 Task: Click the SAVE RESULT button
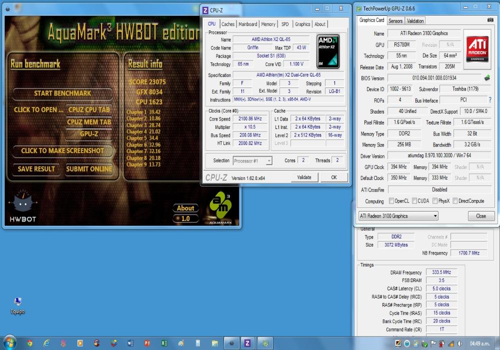(36, 169)
